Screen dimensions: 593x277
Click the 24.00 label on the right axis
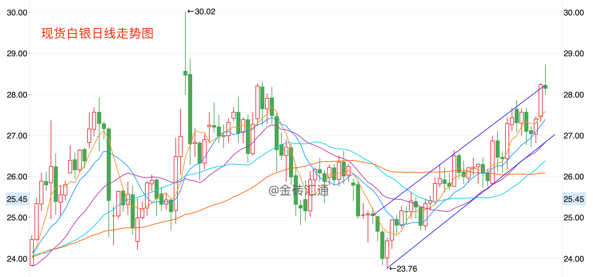[574, 259]
